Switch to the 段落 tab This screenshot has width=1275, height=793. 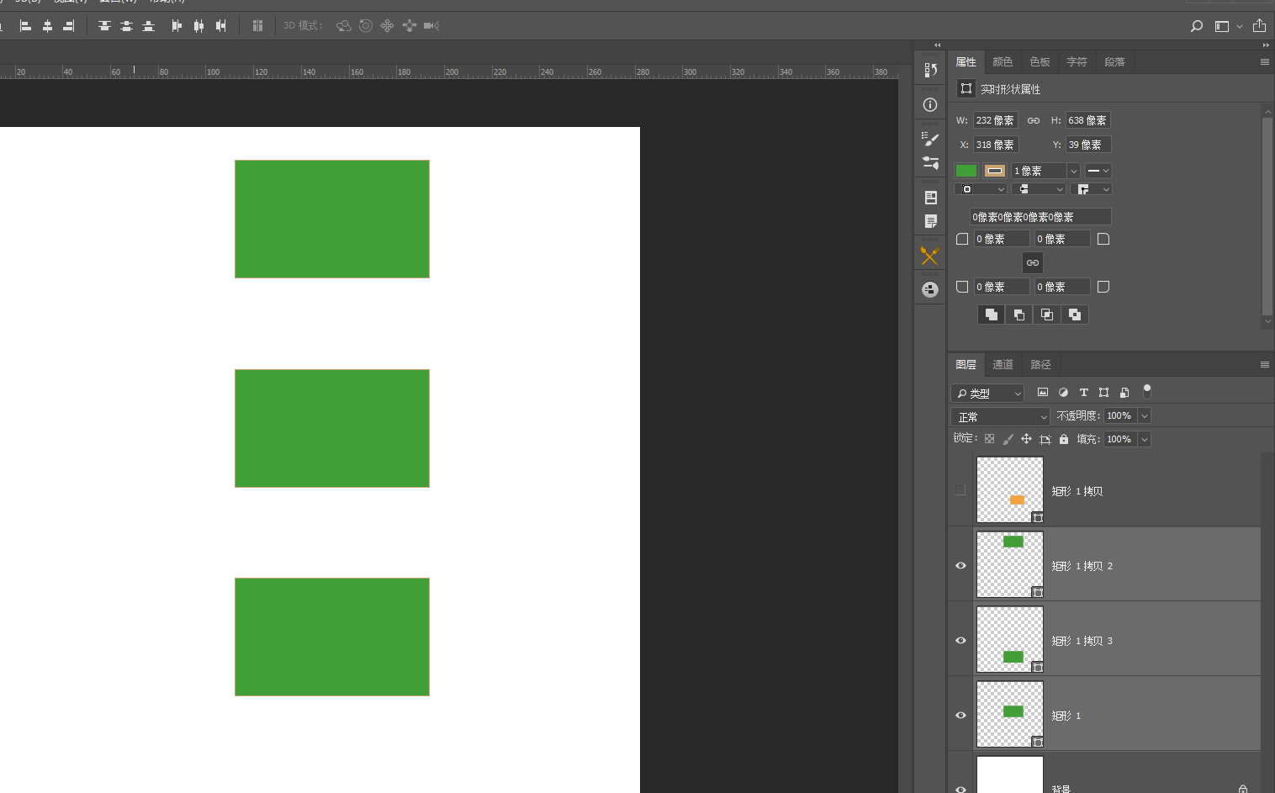[1114, 62]
